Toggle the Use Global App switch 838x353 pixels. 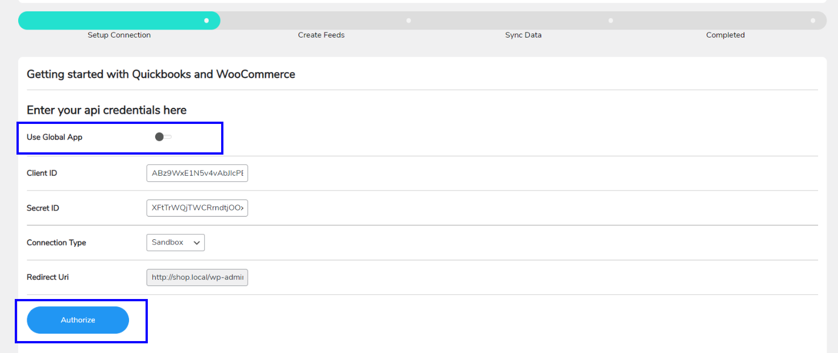pos(163,137)
